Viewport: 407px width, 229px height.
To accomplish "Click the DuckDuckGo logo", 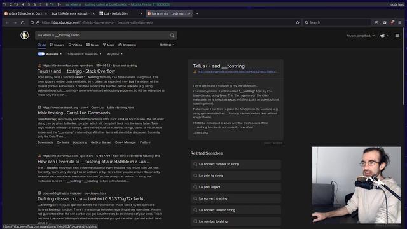I will point(25,35).
